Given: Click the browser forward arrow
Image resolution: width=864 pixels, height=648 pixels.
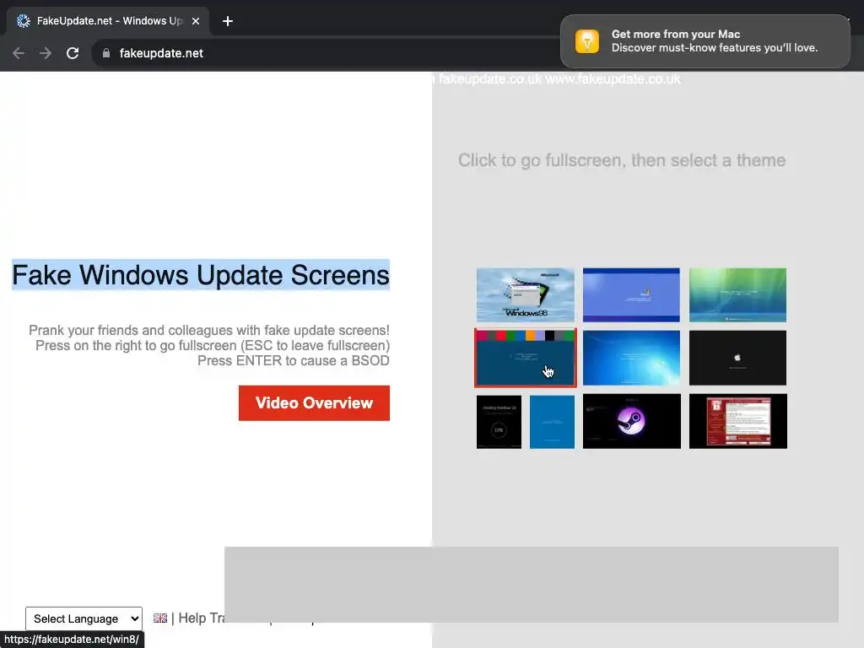Looking at the screenshot, I should (x=46, y=53).
